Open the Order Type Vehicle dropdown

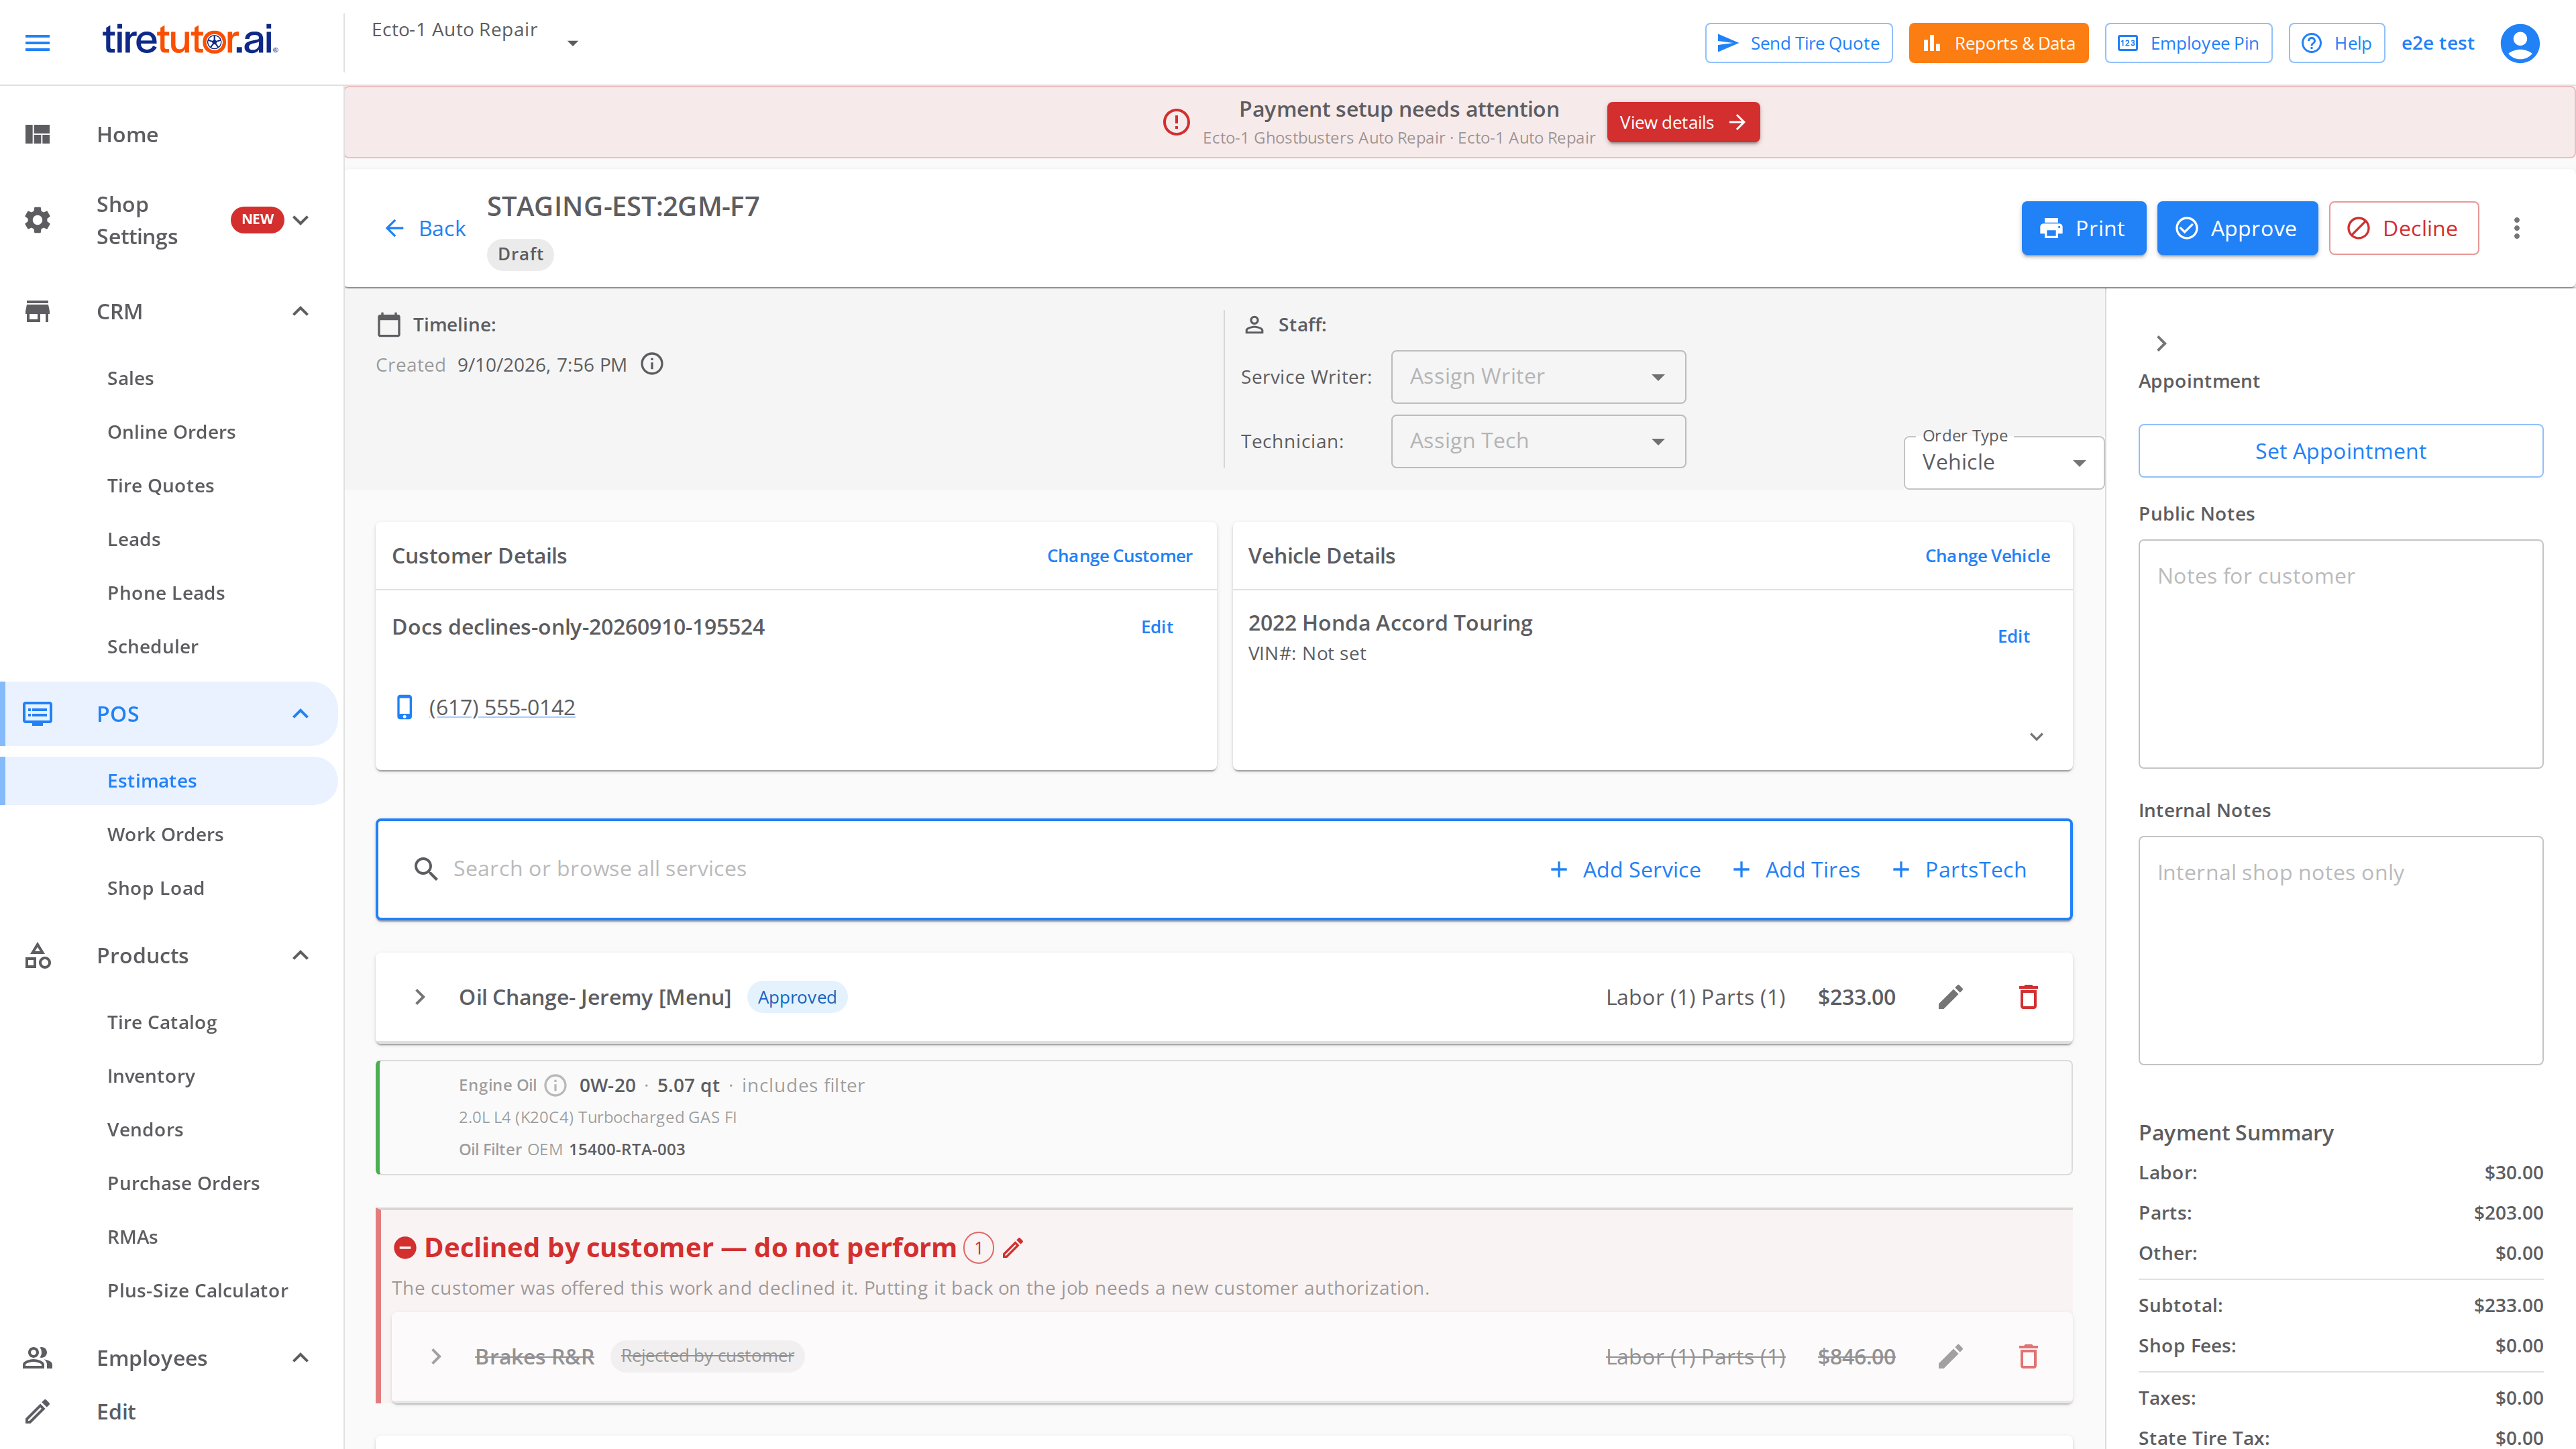coord(2003,462)
